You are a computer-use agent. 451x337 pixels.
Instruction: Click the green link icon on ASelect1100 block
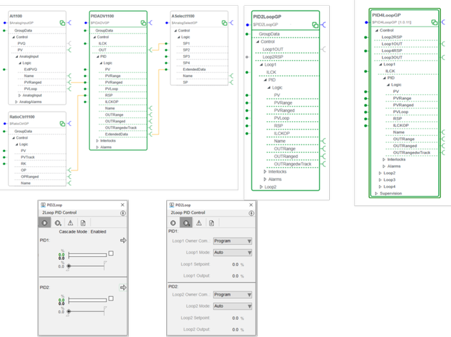[224, 23]
